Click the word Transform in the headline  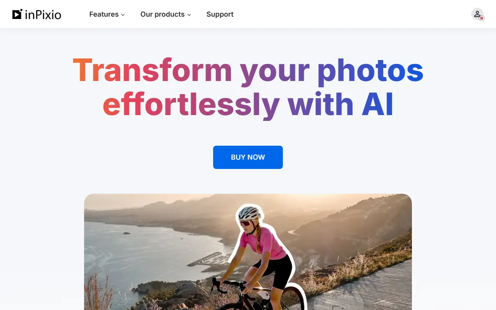(152, 70)
